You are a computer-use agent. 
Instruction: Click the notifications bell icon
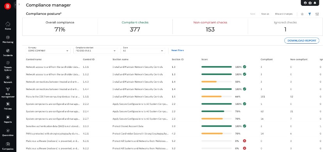click(x=315, y=3)
